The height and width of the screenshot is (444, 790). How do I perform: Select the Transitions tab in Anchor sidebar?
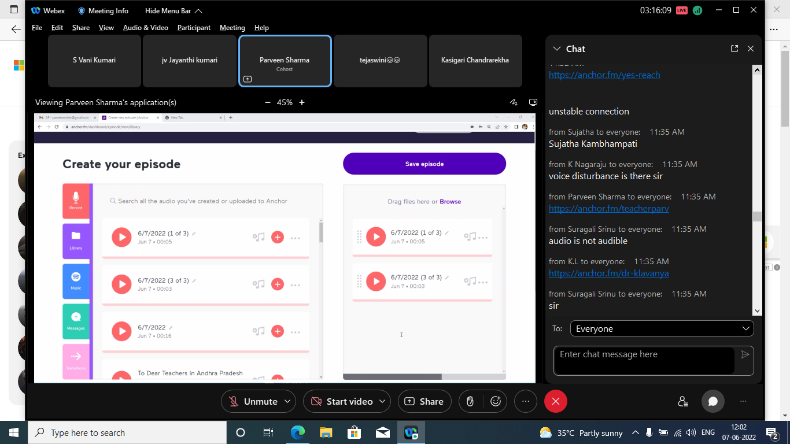76,361
